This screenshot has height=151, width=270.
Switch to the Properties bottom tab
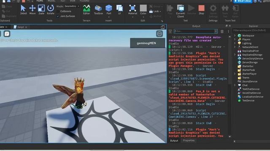(189, 141)
